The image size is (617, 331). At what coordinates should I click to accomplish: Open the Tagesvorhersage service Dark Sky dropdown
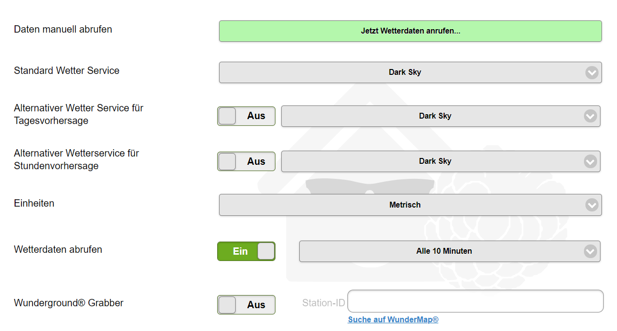435,116
